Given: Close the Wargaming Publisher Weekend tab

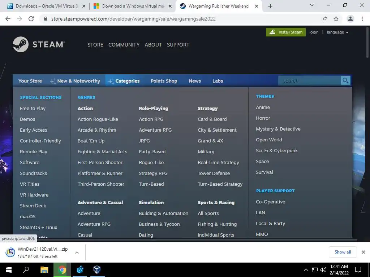Looking at the screenshot, I should [257, 6].
